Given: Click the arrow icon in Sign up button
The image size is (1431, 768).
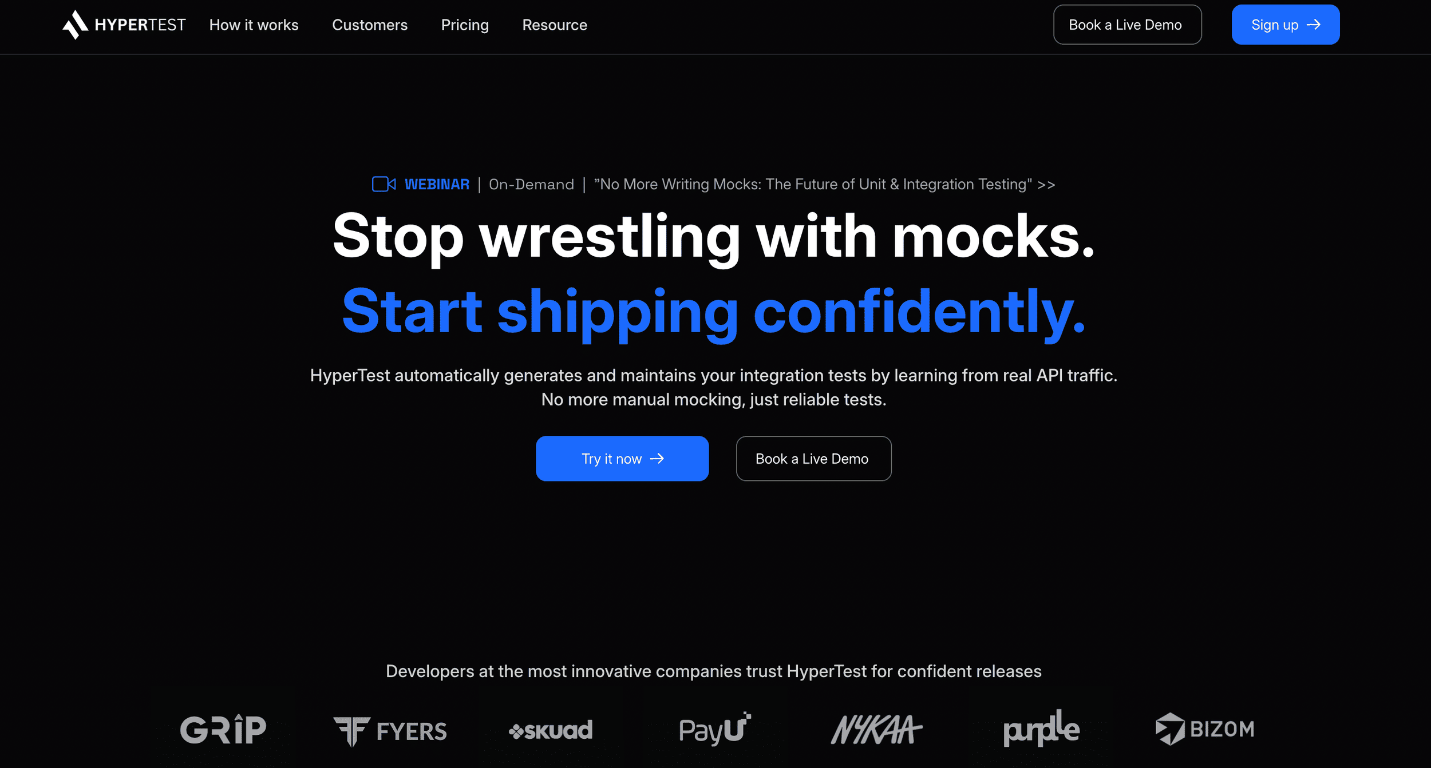Looking at the screenshot, I should [x=1314, y=25].
